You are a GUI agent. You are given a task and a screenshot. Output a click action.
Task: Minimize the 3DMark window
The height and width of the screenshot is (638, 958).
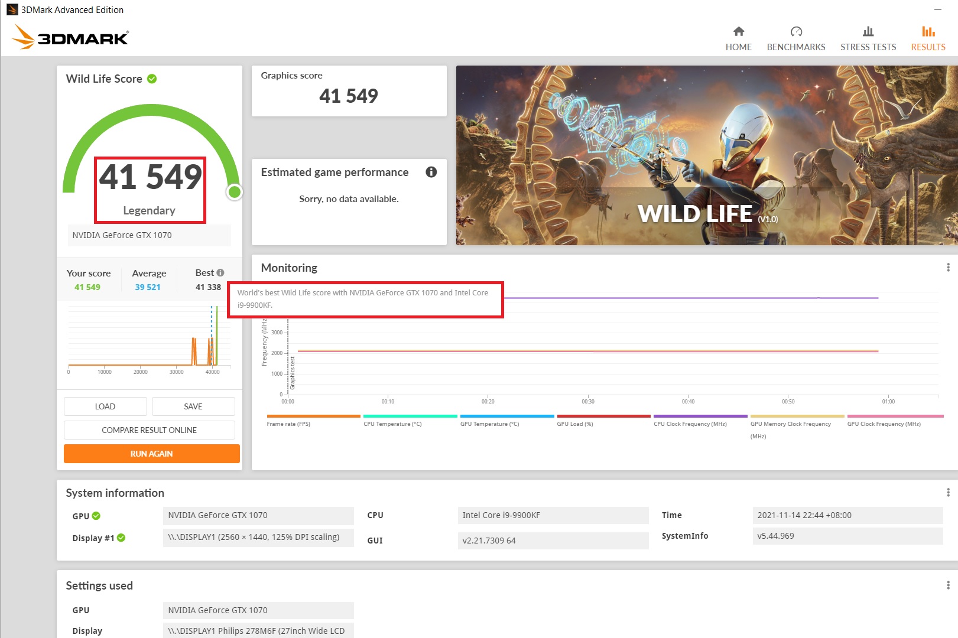click(937, 9)
